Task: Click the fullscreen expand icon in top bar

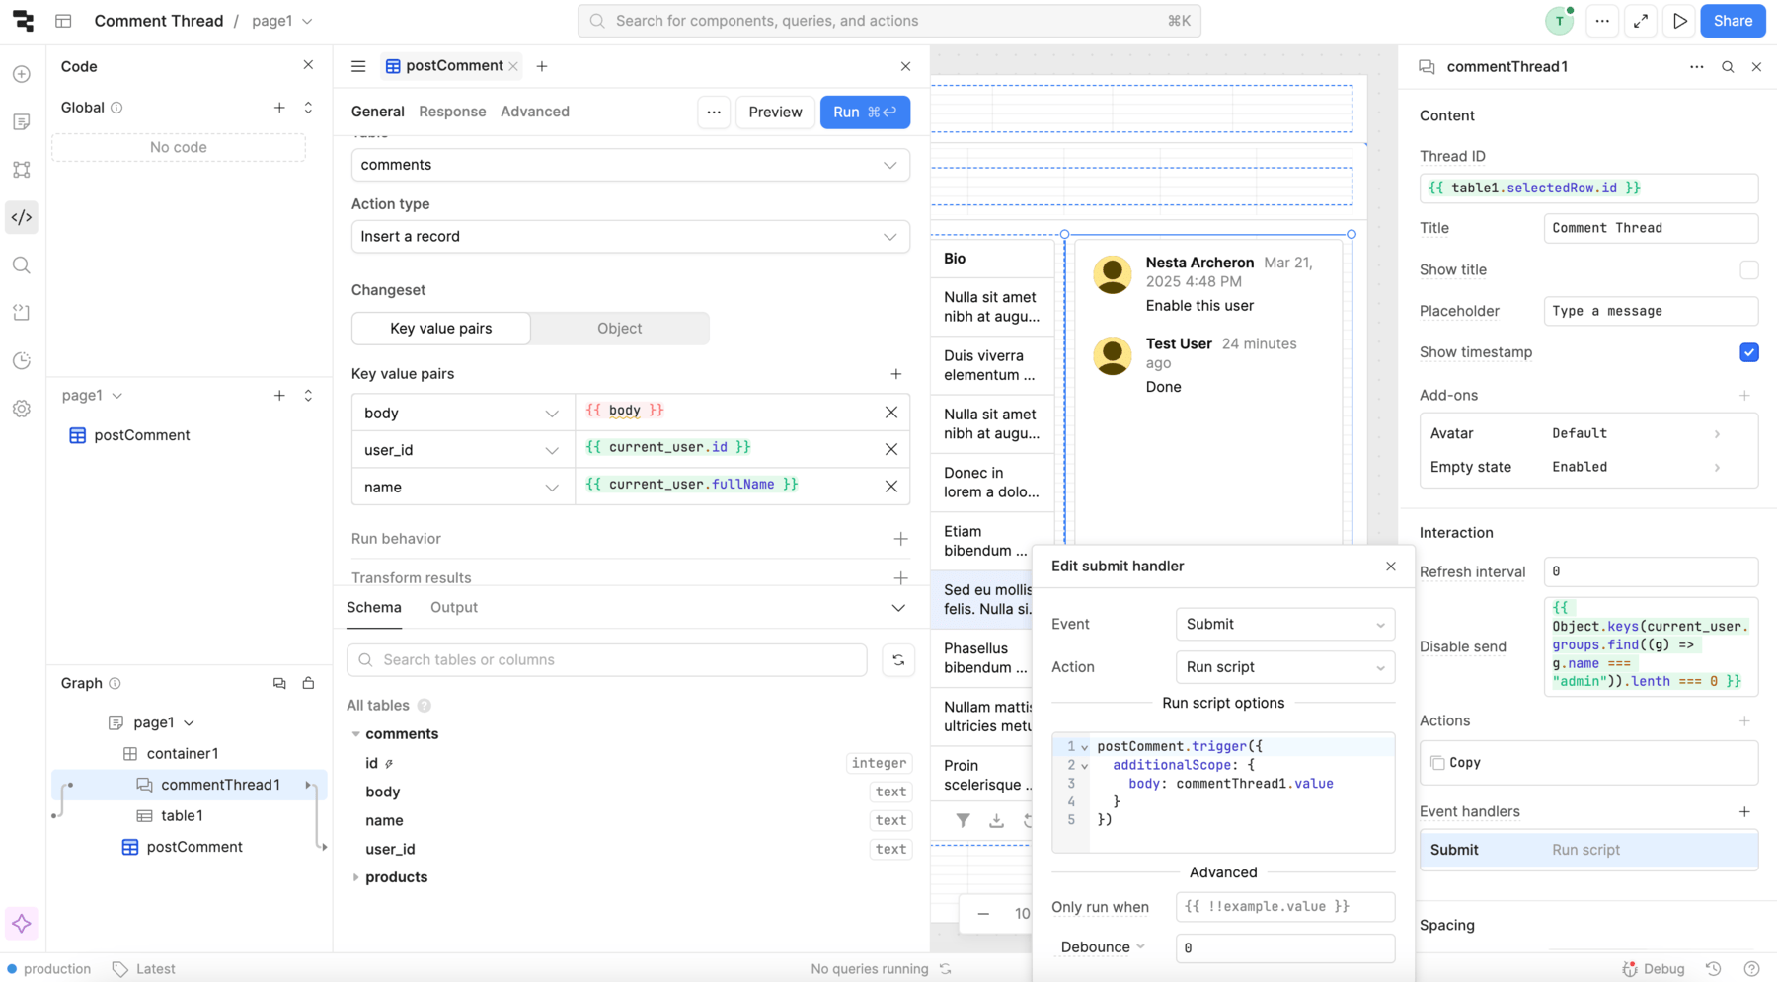Action: point(1641,21)
